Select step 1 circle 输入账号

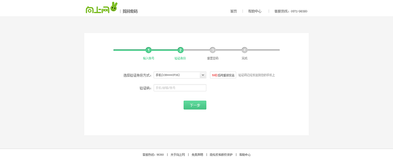pyautogui.click(x=149, y=50)
